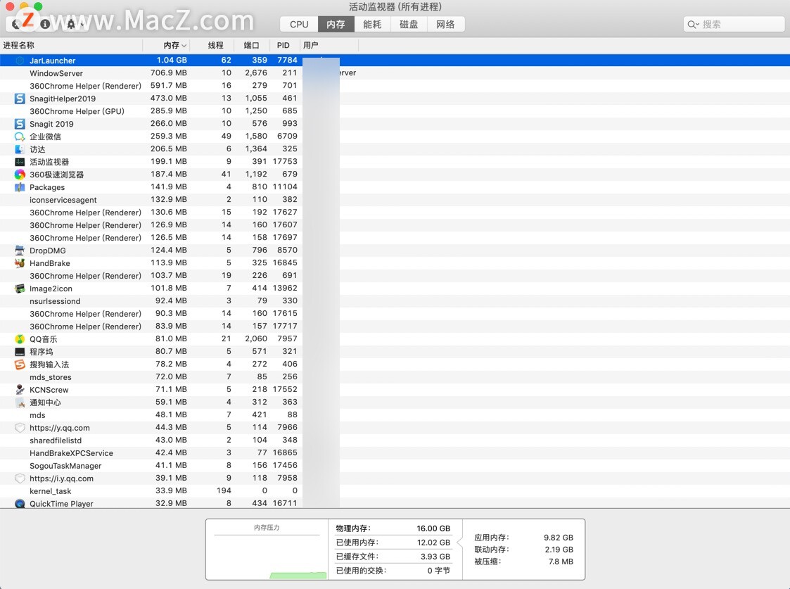Screen dimensions: 790x589
Task: Switch to the 网络 tab
Action: 445,24
